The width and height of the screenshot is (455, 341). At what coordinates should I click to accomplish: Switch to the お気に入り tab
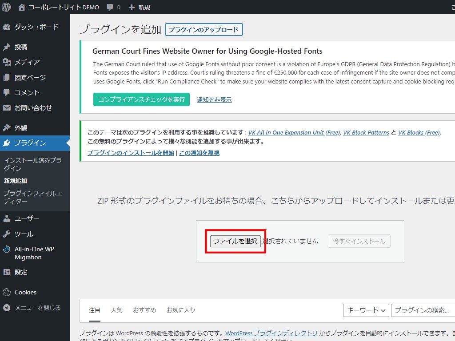click(x=180, y=310)
